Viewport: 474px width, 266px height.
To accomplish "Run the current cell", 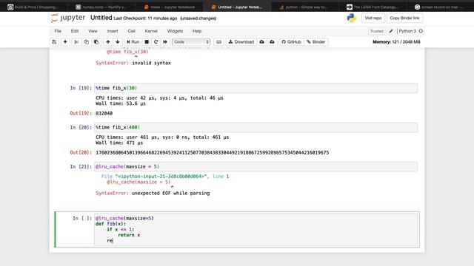I will (x=133, y=42).
